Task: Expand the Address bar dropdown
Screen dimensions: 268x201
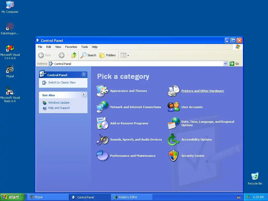Action: (225, 64)
